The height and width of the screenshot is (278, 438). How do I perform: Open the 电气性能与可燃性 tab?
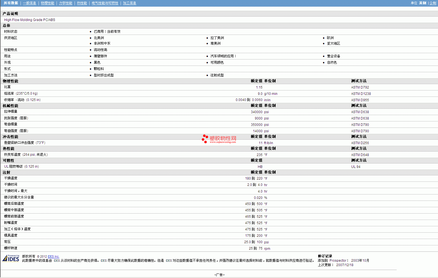(105, 3)
